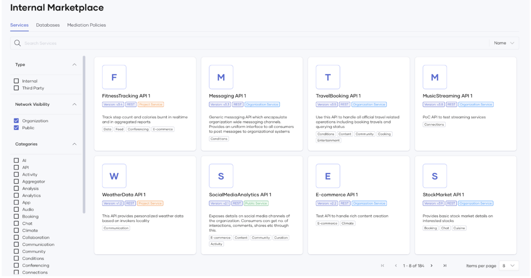This screenshot has height=278, width=531.
Task: Switch to the Databases tab
Action: [x=48, y=25]
